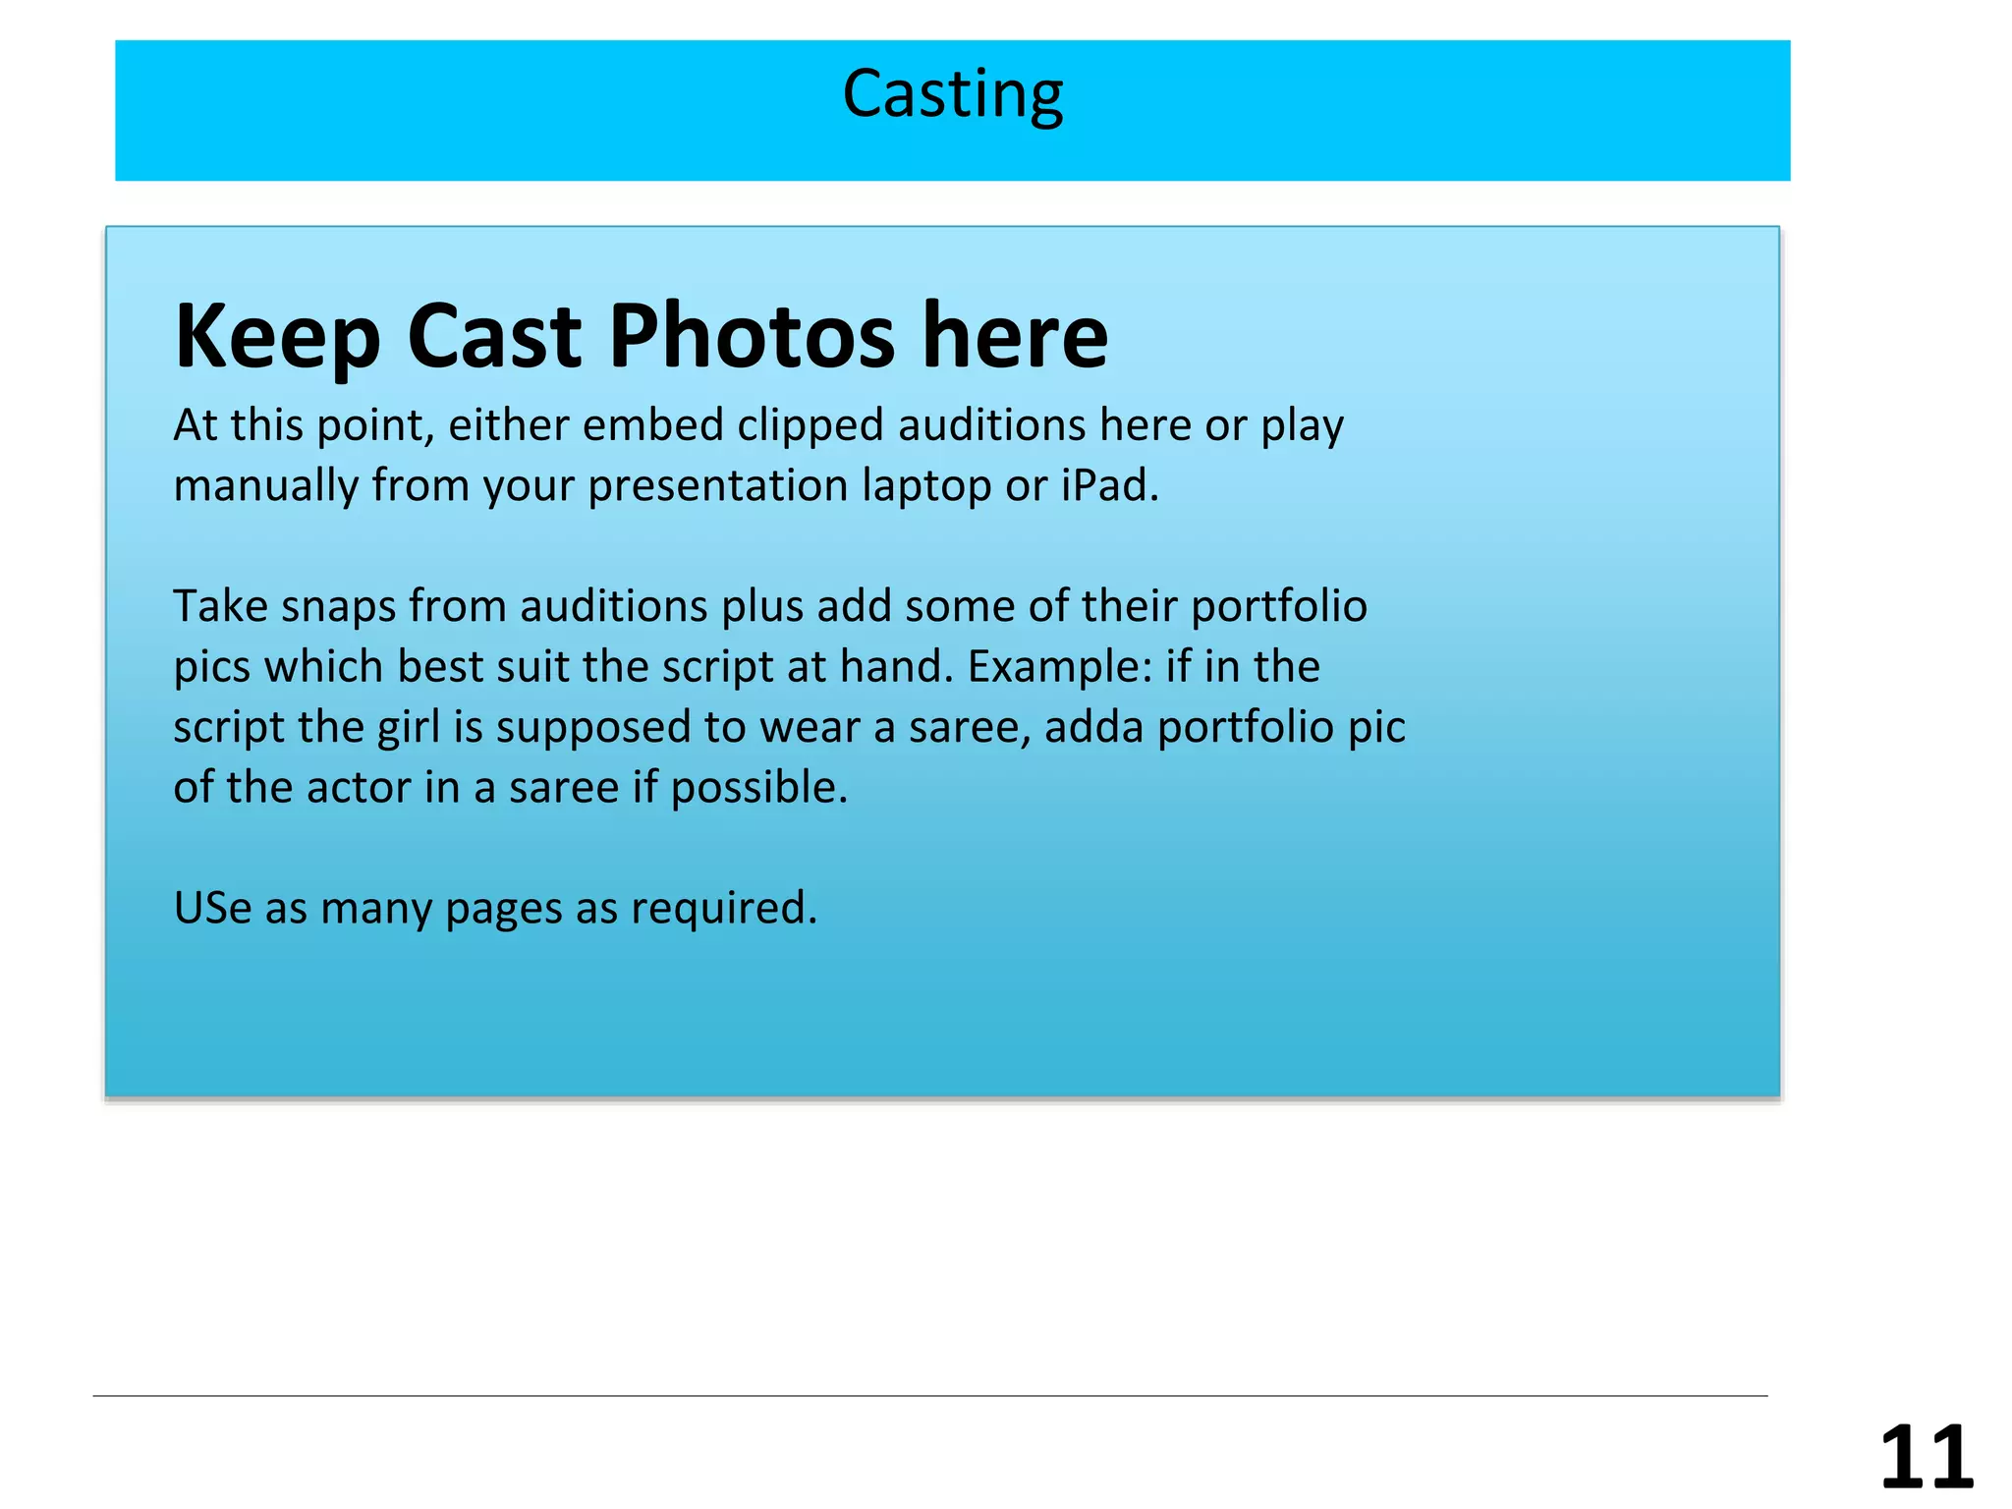Click the slide number 11

[x=1926, y=1458]
